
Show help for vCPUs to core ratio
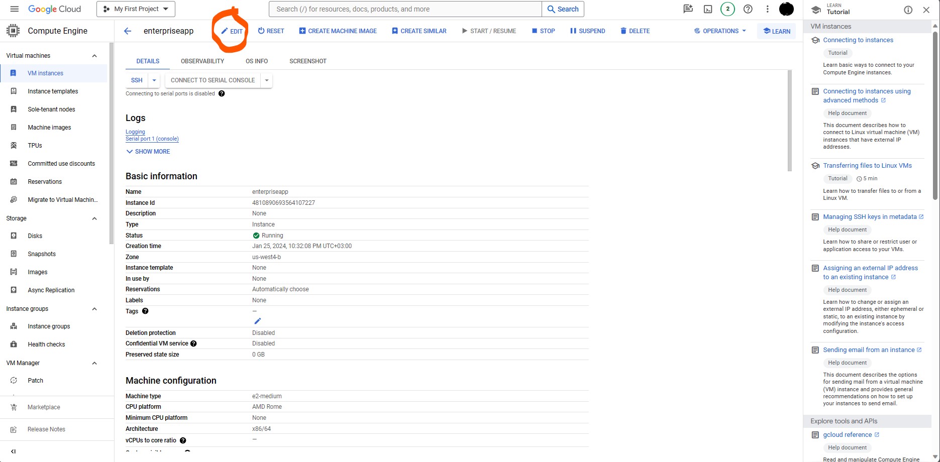[x=183, y=440]
